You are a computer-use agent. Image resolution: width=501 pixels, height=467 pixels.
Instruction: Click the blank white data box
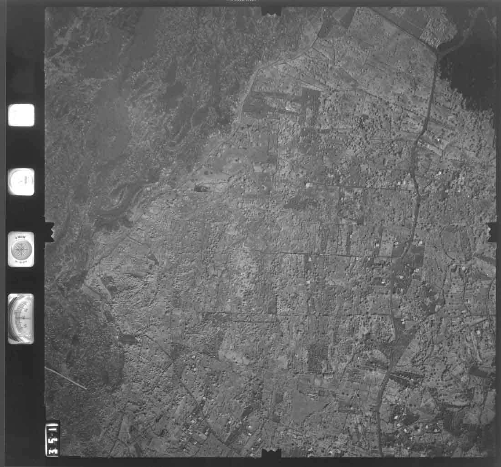(x=21, y=115)
